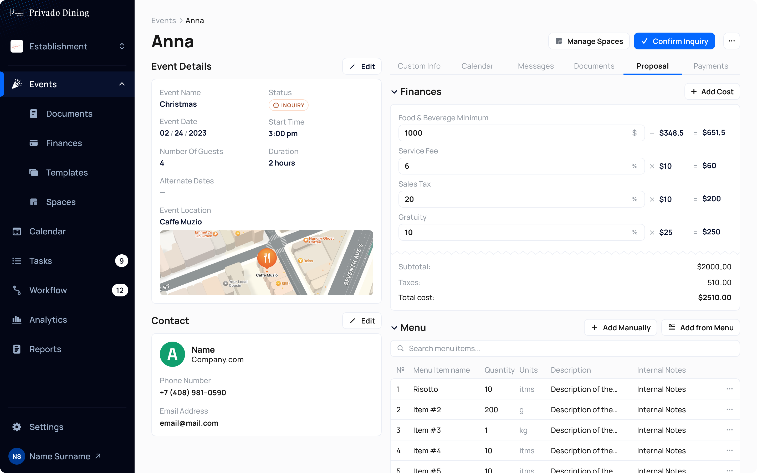Open the Events section icon in sidebar

(x=17, y=84)
